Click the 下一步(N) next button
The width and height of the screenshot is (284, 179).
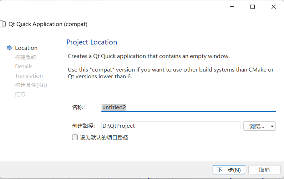coord(229,170)
